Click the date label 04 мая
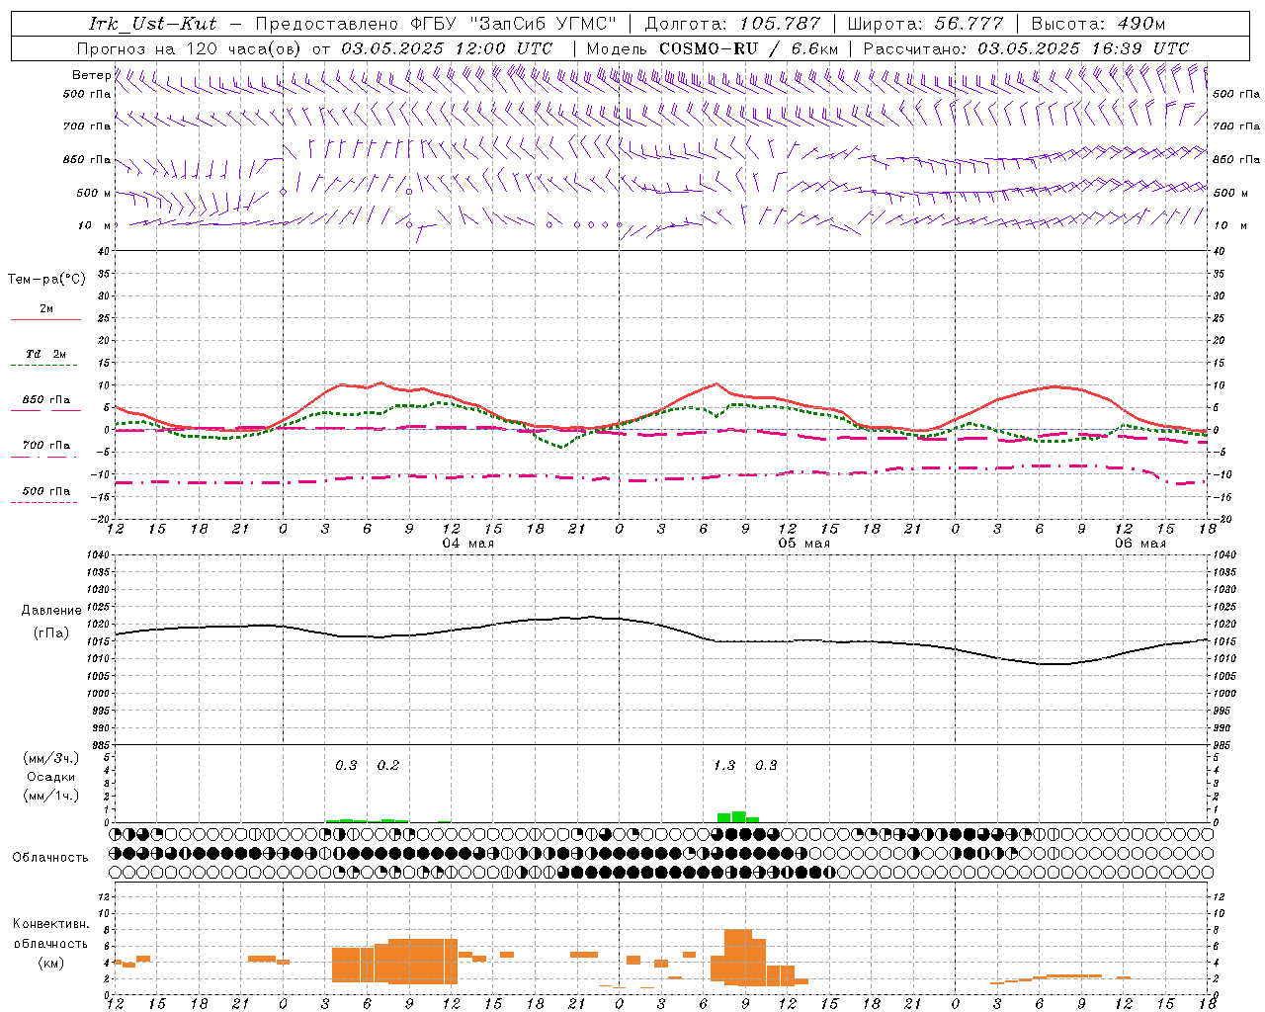This screenshot has height=1012, width=1265. point(468,544)
